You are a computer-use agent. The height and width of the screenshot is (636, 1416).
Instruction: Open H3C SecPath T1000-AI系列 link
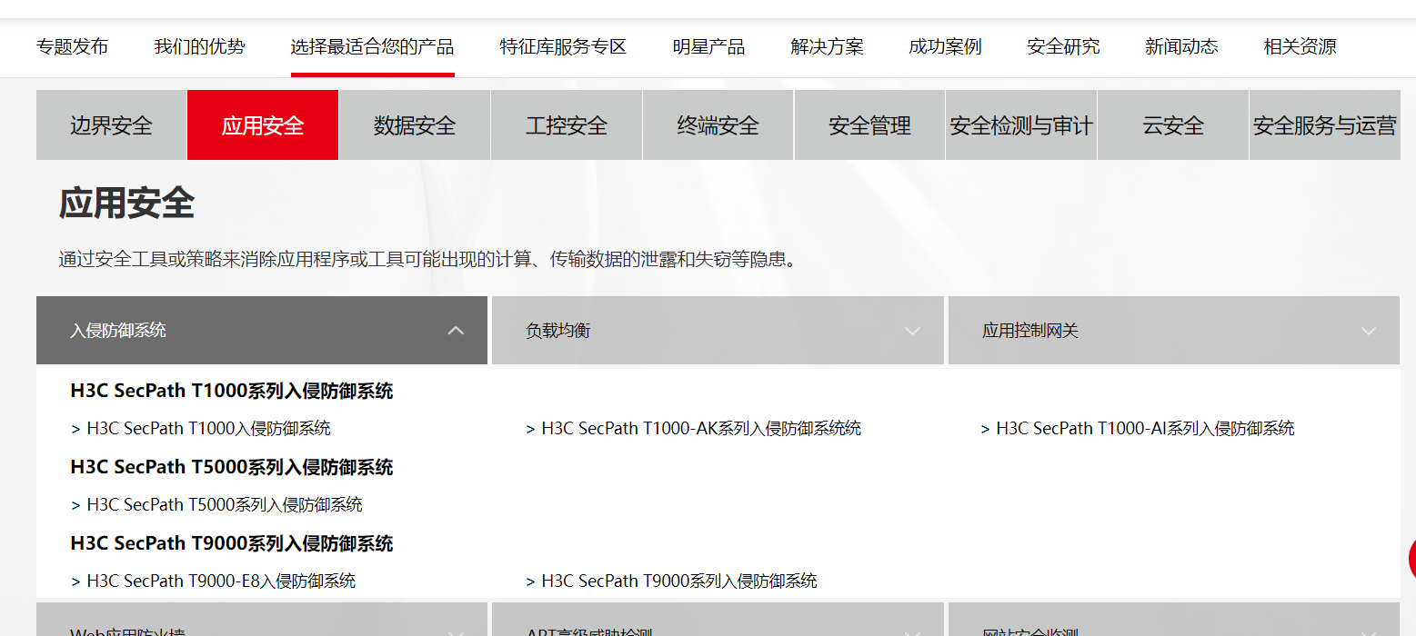[1138, 428]
